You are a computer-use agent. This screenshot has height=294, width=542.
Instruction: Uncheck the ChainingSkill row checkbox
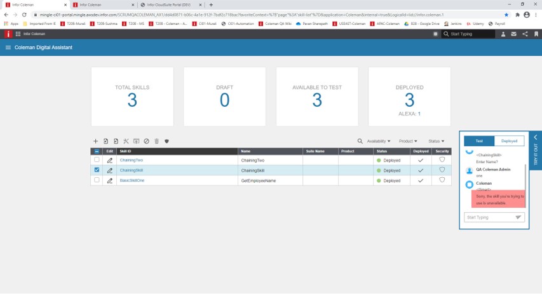click(97, 170)
